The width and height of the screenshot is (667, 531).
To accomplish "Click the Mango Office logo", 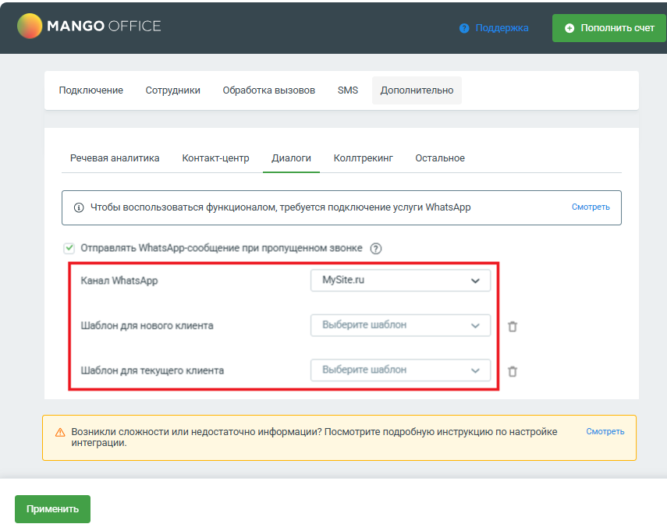I will (89, 26).
